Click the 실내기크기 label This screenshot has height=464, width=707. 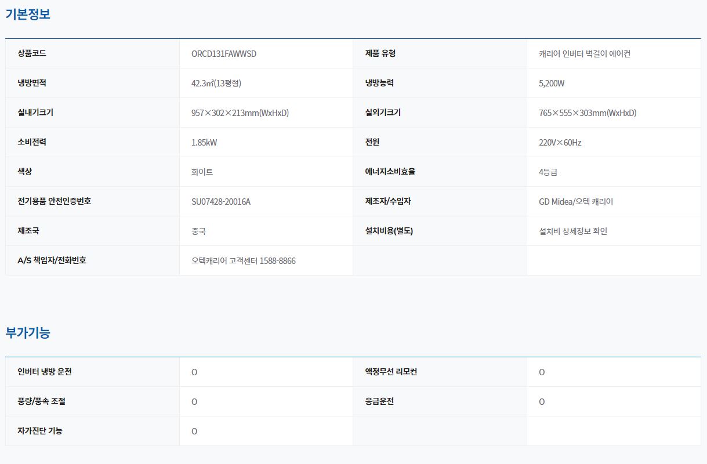tap(36, 113)
